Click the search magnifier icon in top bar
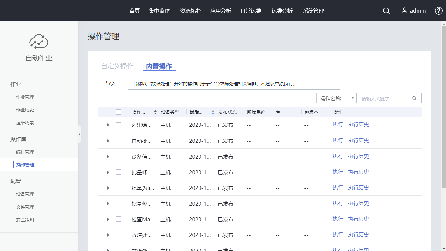Image resolution: width=446 pixels, height=251 pixels. tap(386, 11)
